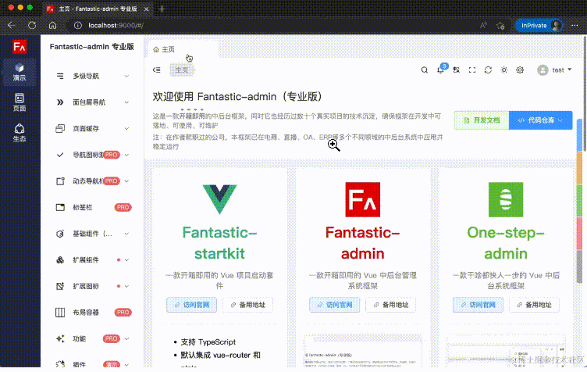Click 访问官网 under One-step-admin
587x372 pixels.
(x=478, y=305)
